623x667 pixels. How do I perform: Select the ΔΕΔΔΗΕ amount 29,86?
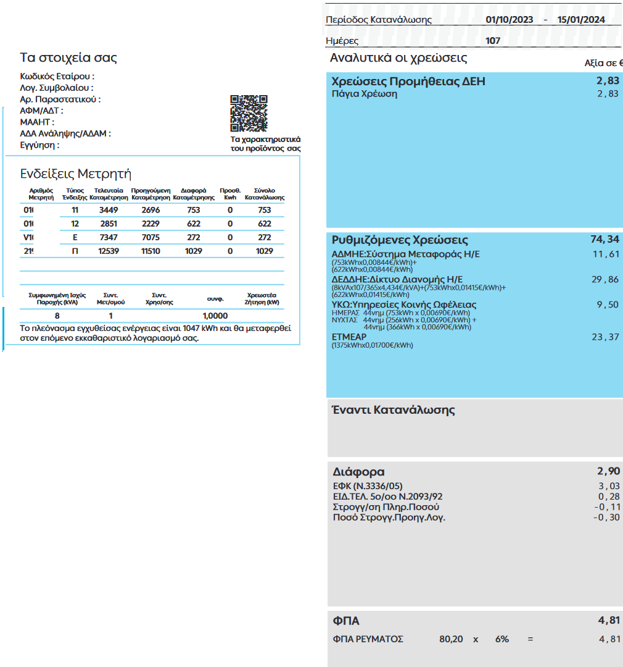(x=605, y=280)
